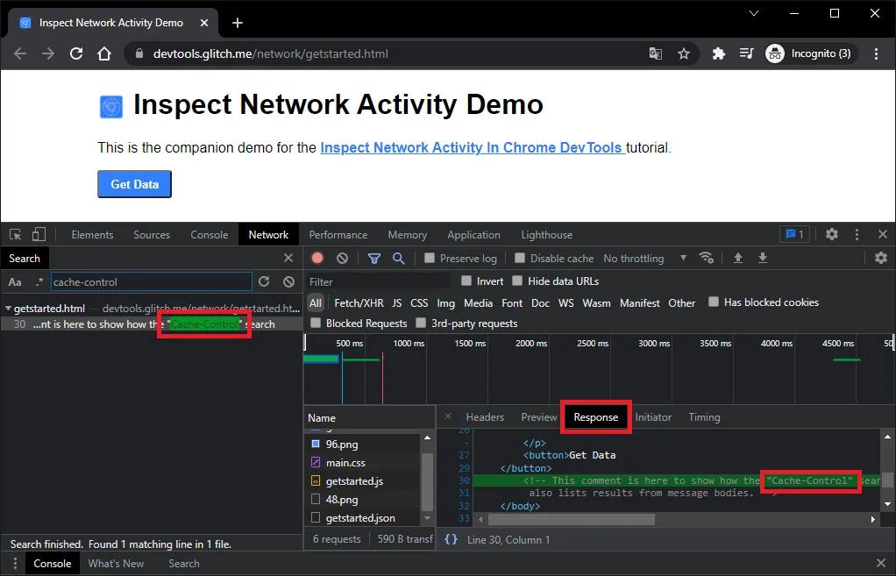Collapse the getstarted.html search result
The width and height of the screenshot is (896, 576).
pos(8,309)
